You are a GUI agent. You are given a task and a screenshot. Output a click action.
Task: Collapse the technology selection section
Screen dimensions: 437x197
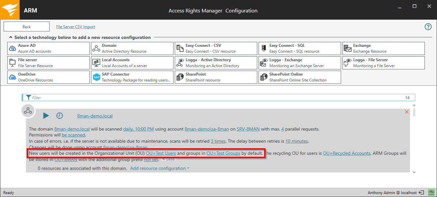[11, 38]
